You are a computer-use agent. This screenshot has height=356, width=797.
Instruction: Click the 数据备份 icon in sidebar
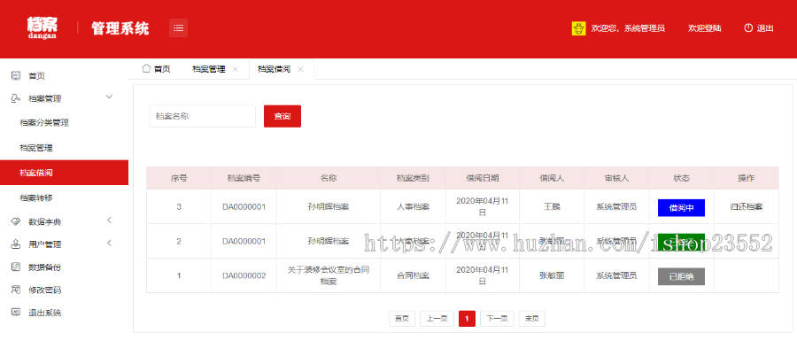(x=15, y=267)
